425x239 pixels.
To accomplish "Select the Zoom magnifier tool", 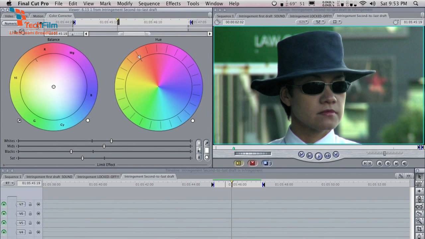I will (x=419, y=221).
